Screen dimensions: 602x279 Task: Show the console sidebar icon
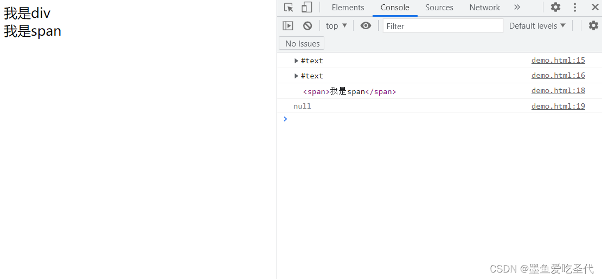(x=288, y=25)
